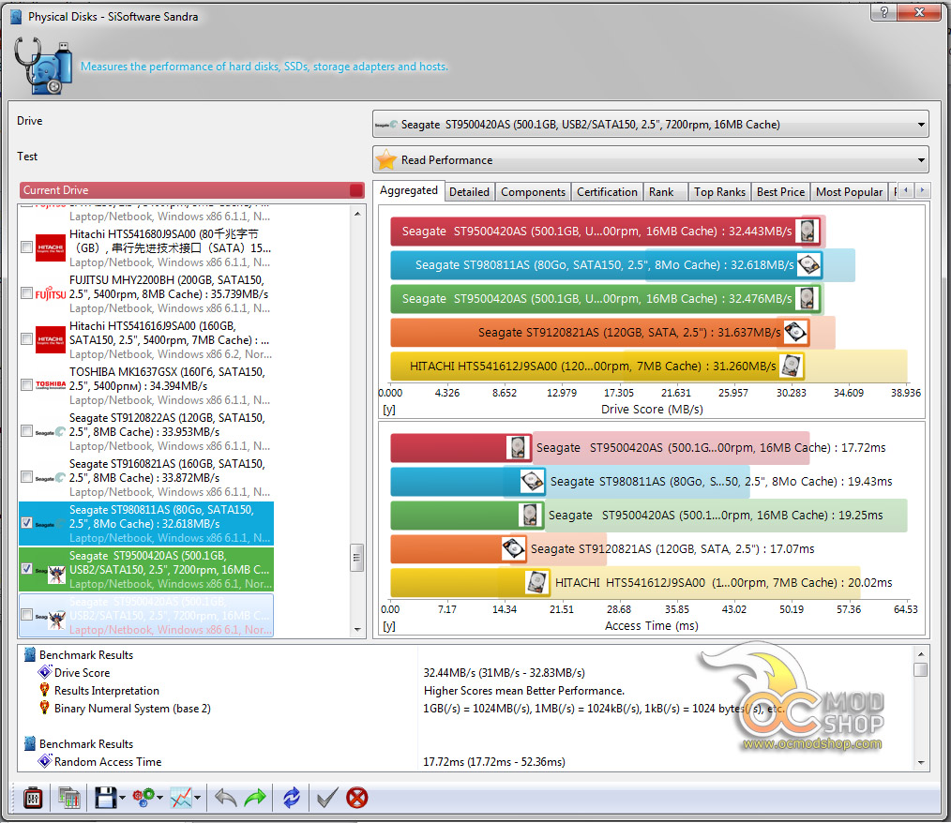The height and width of the screenshot is (823, 951).
Task: Check the Seagate ST9120822AS checkbox
Action: pyautogui.click(x=26, y=431)
